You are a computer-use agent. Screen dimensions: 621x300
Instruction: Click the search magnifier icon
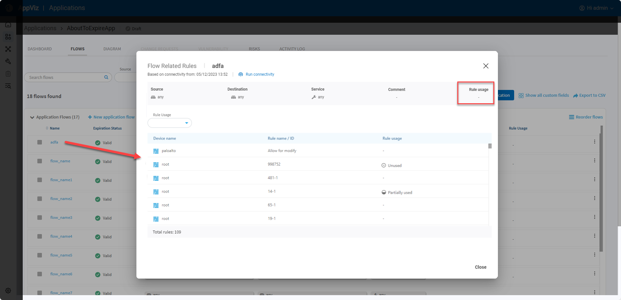106,77
